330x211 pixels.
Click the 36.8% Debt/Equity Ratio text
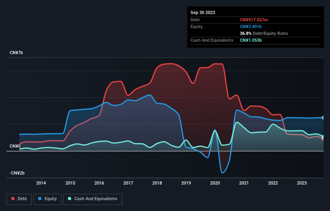(264, 33)
